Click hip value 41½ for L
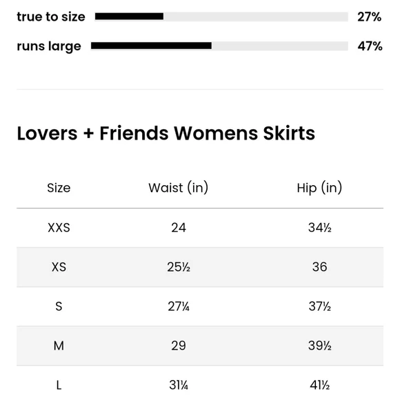The image size is (400, 400). [x=319, y=385]
